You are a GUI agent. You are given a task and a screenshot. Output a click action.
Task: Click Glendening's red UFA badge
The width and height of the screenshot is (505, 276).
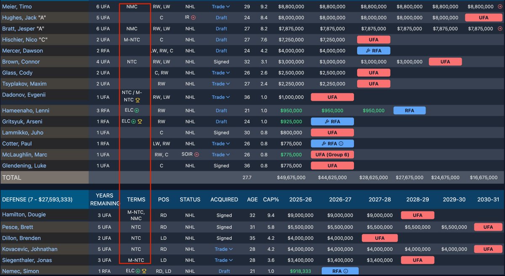332,166
